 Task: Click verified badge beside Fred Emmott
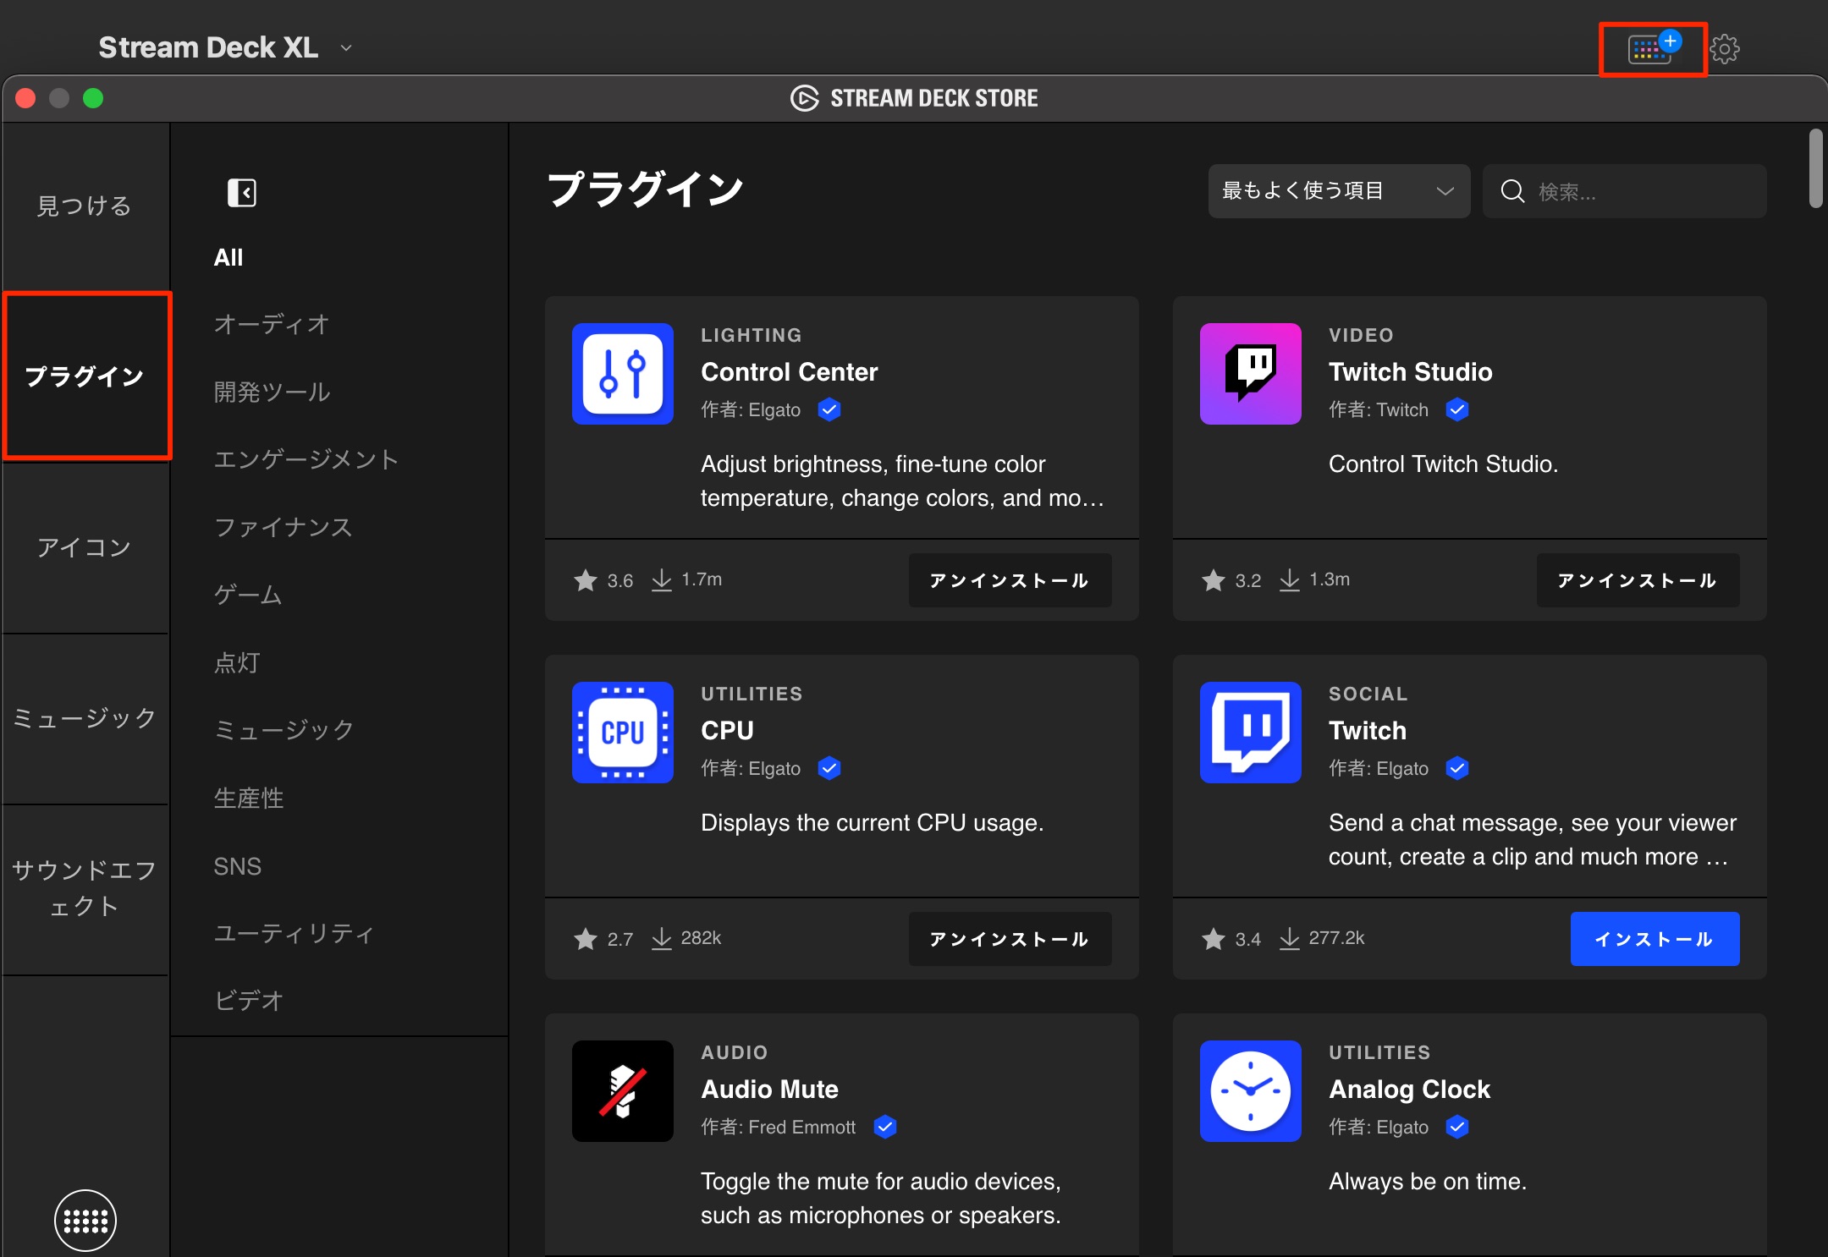pyautogui.click(x=885, y=1127)
